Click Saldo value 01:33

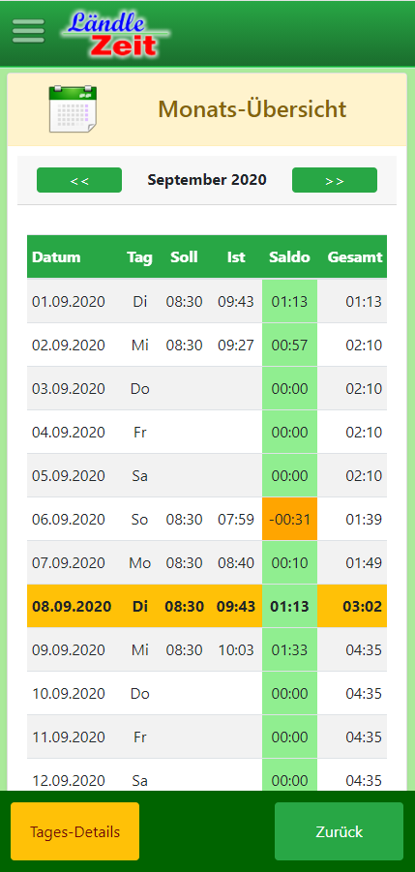[x=289, y=649]
